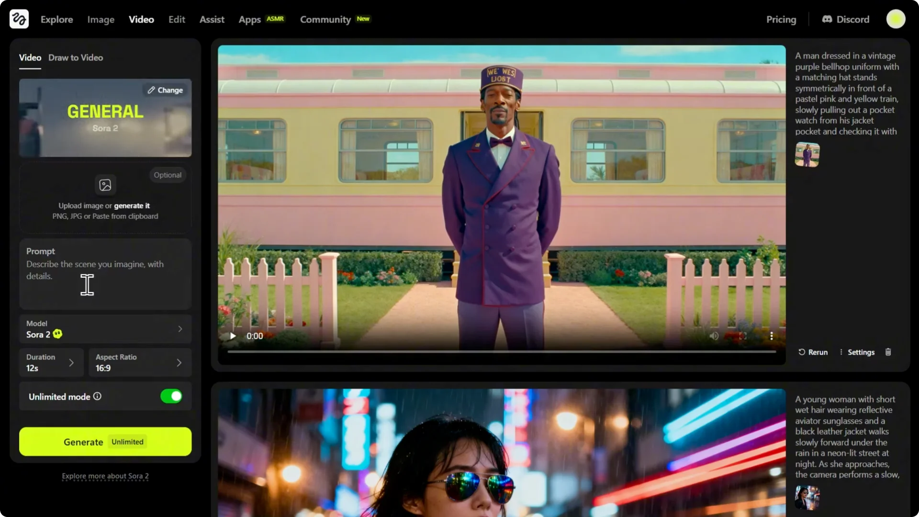Switch to the Draw to Video tab

pos(76,57)
